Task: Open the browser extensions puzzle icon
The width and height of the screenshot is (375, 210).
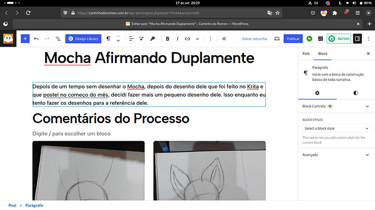Action: (x=335, y=13)
